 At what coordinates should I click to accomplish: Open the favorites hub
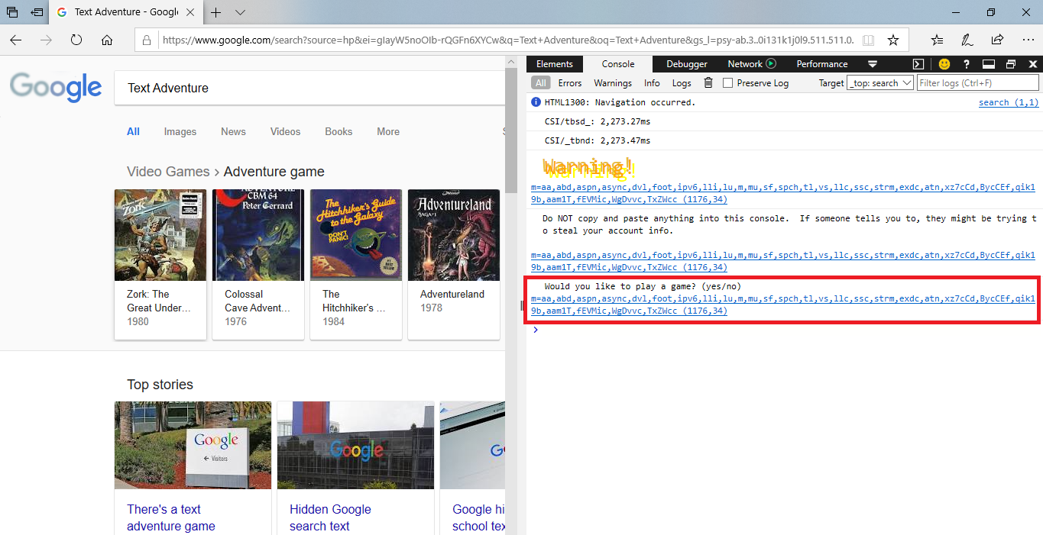[x=938, y=40]
